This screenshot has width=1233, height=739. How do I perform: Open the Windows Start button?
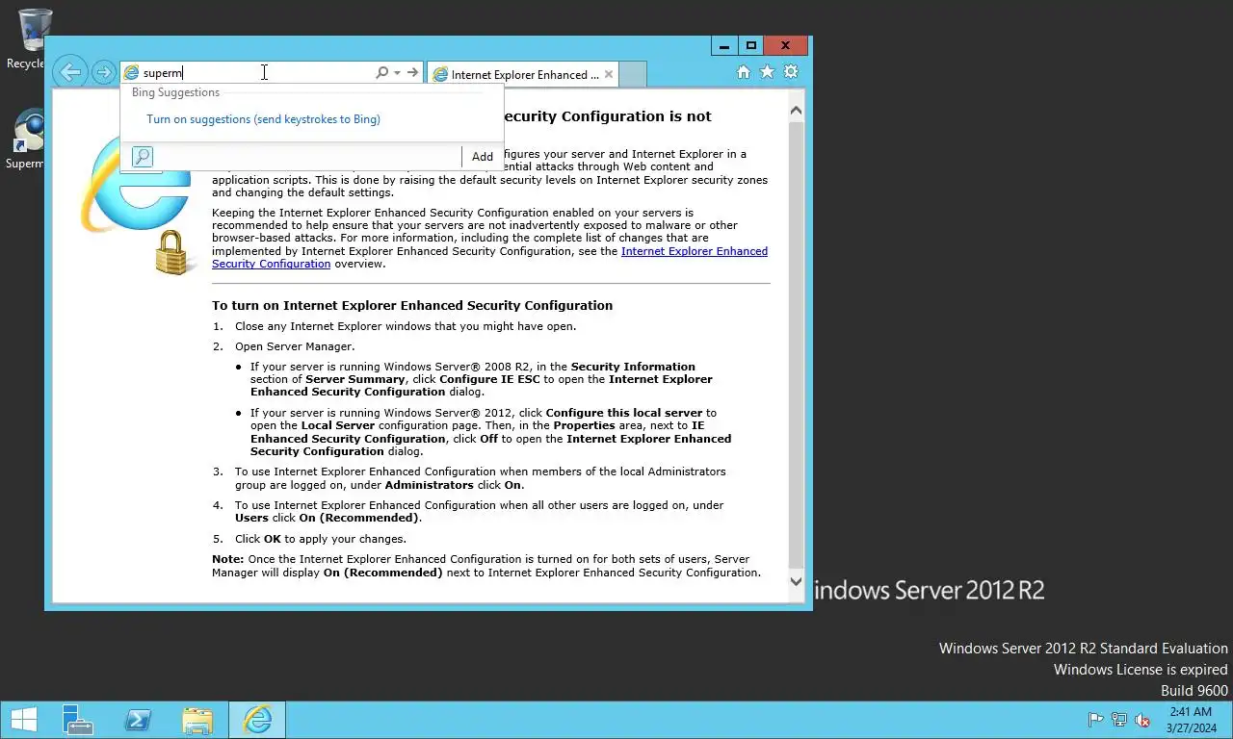(24, 720)
